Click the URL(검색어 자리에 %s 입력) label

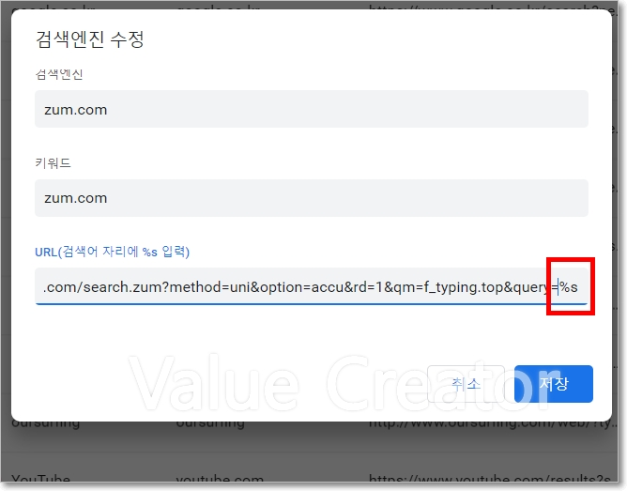(x=112, y=252)
